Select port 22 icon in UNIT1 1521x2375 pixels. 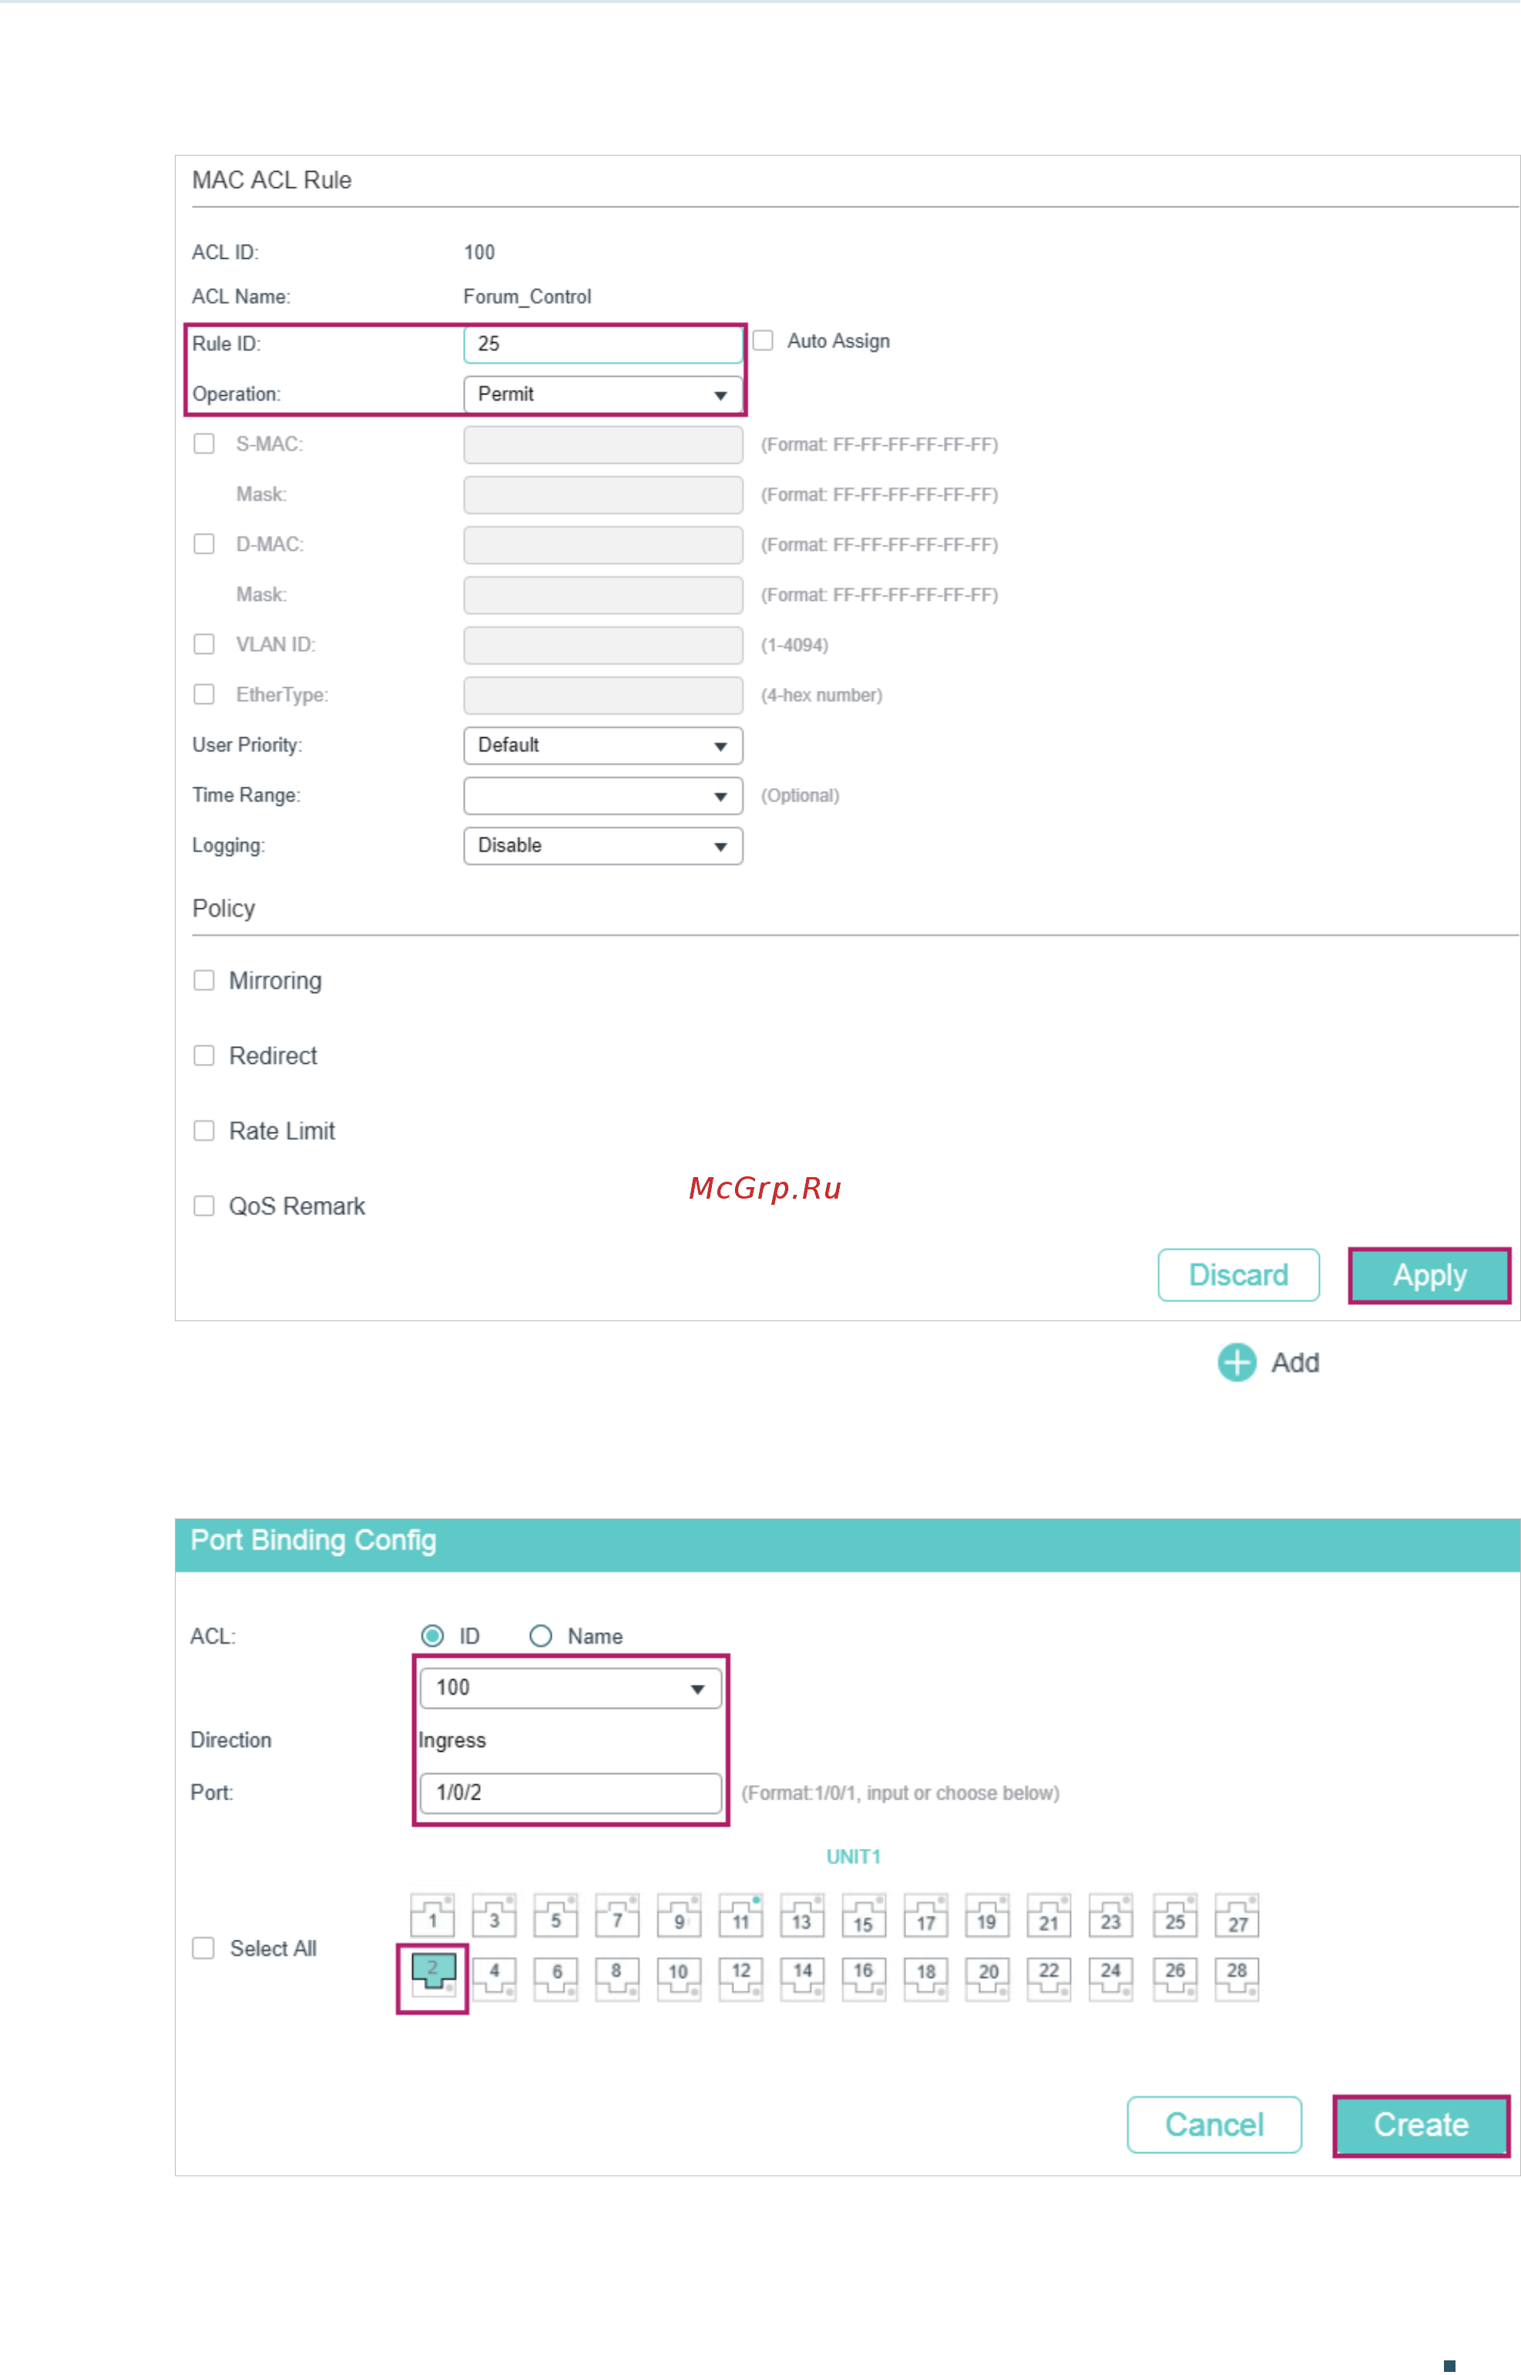click(x=1049, y=1979)
